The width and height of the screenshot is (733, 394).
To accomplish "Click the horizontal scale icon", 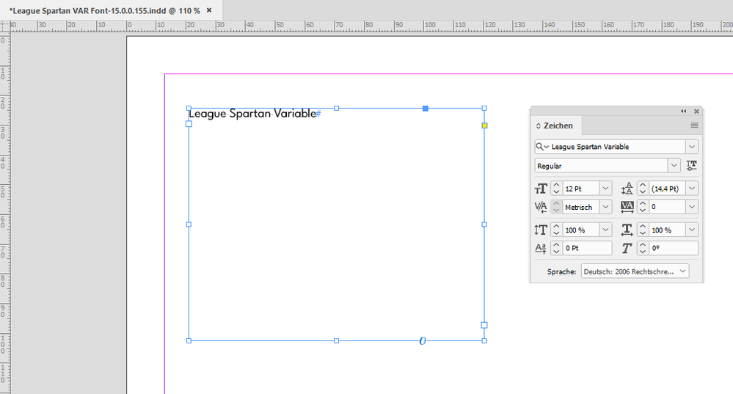I will pyautogui.click(x=627, y=230).
